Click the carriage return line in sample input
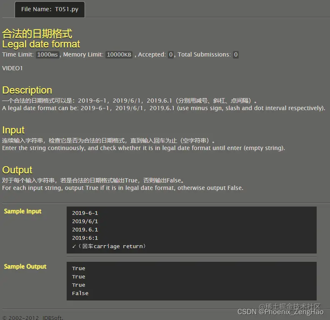The height and width of the screenshot is (320, 330). (109, 246)
